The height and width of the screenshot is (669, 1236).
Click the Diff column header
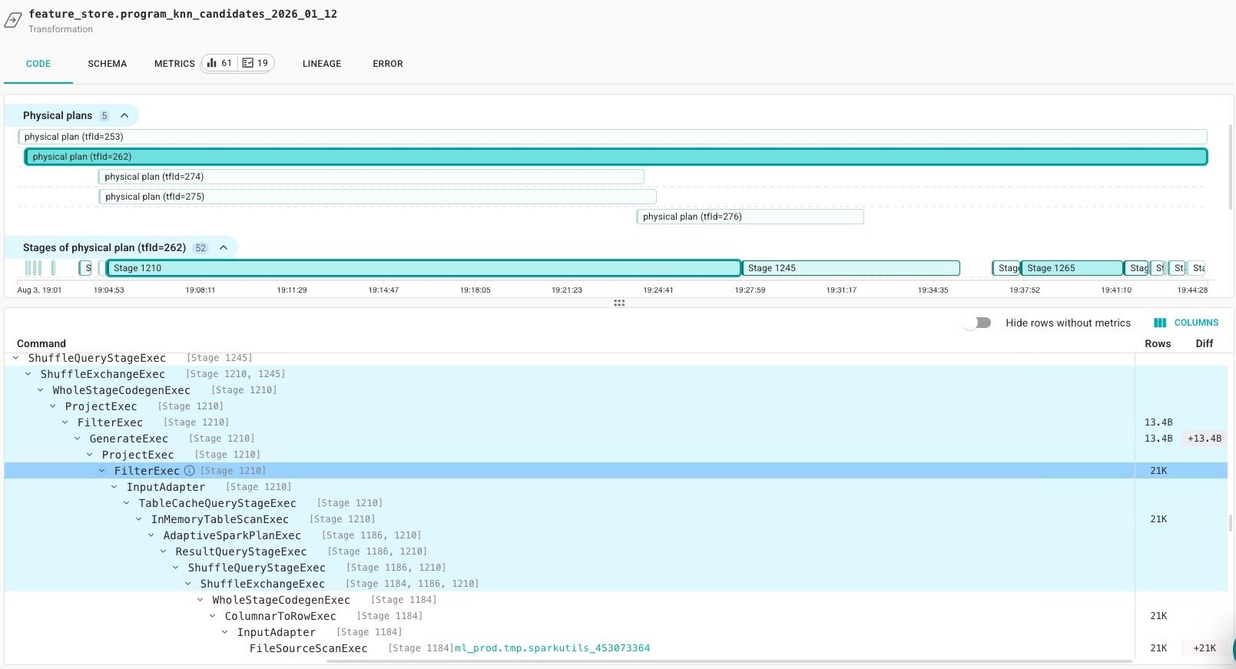click(1205, 343)
